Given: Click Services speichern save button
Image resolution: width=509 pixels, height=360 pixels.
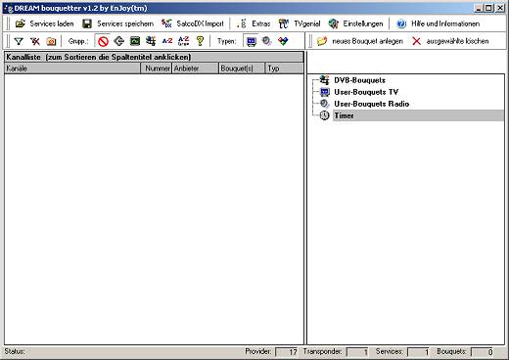Looking at the screenshot, I should click(x=117, y=23).
